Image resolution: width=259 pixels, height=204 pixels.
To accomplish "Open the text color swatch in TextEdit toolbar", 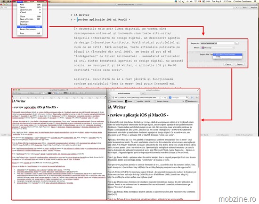I will [49, 93].
